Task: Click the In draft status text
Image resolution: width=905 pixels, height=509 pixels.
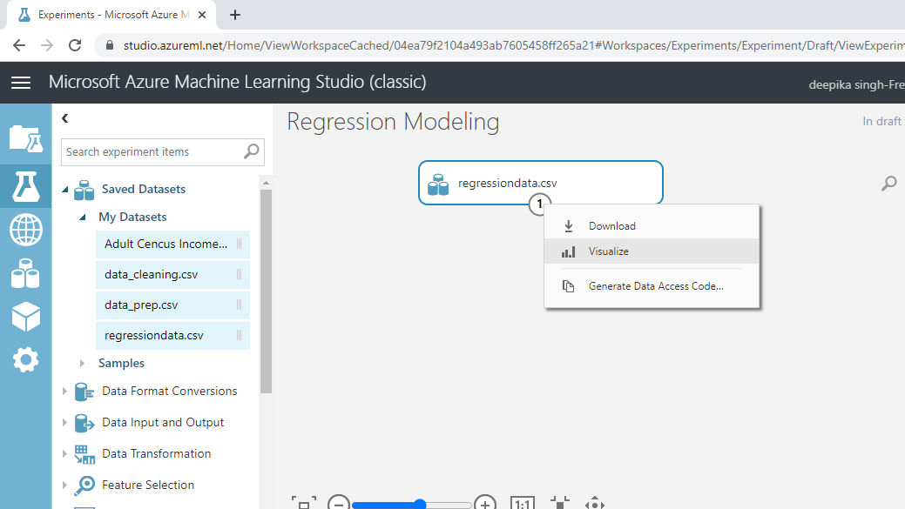Action: (881, 121)
